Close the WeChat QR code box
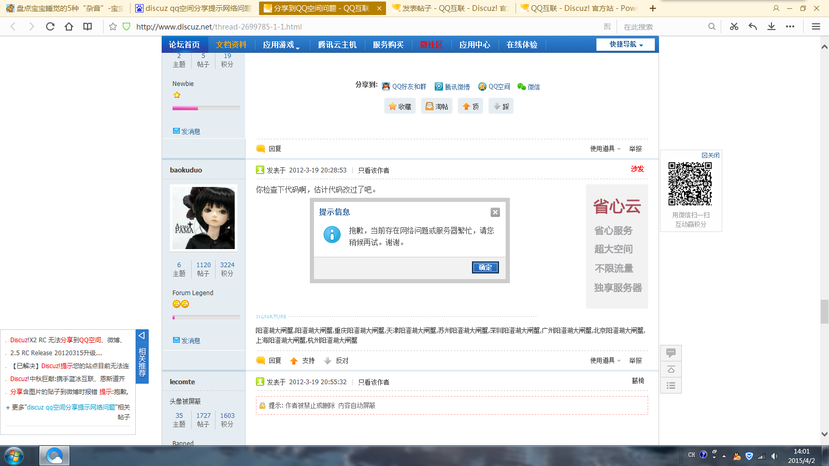Image resolution: width=829 pixels, height=466 pixels. [x=711, y=155]
